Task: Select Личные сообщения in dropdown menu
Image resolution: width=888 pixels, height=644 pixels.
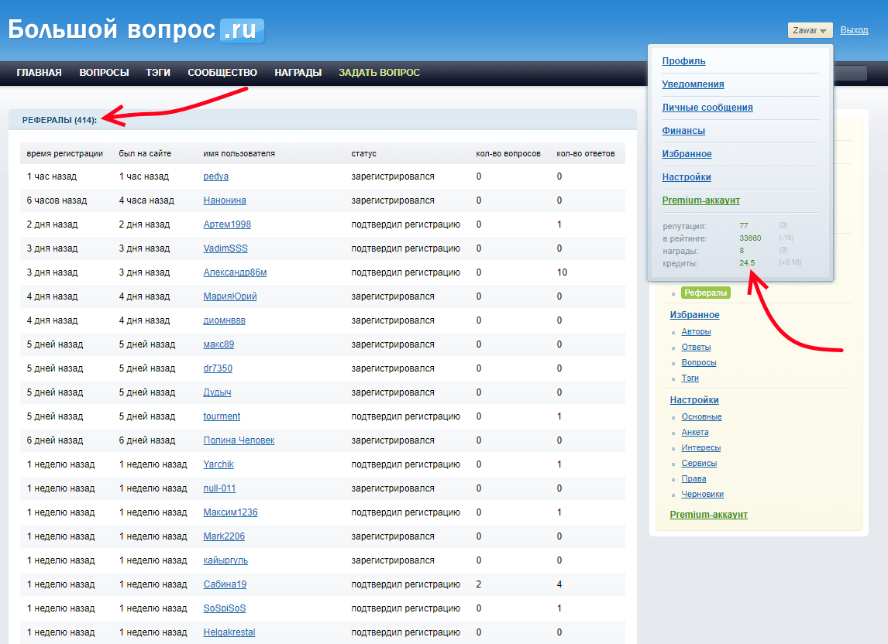Action: tap(707, 108)
